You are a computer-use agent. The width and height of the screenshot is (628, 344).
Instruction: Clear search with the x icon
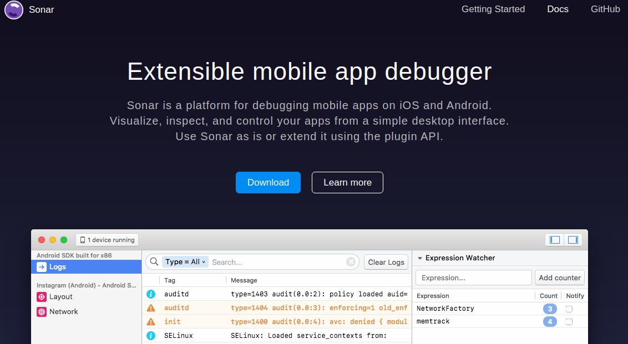pyautogui.click(x=351, y=262)
